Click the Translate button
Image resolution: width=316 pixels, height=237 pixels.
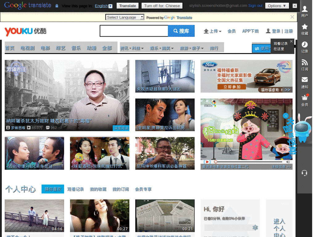[x=127, y=6]
